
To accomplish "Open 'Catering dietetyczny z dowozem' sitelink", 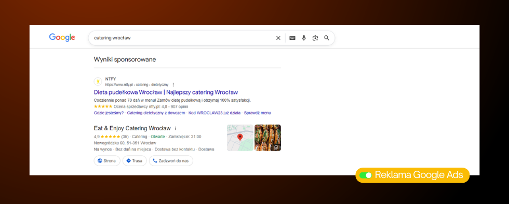I will pyautogui.click(x=156, y=113).
